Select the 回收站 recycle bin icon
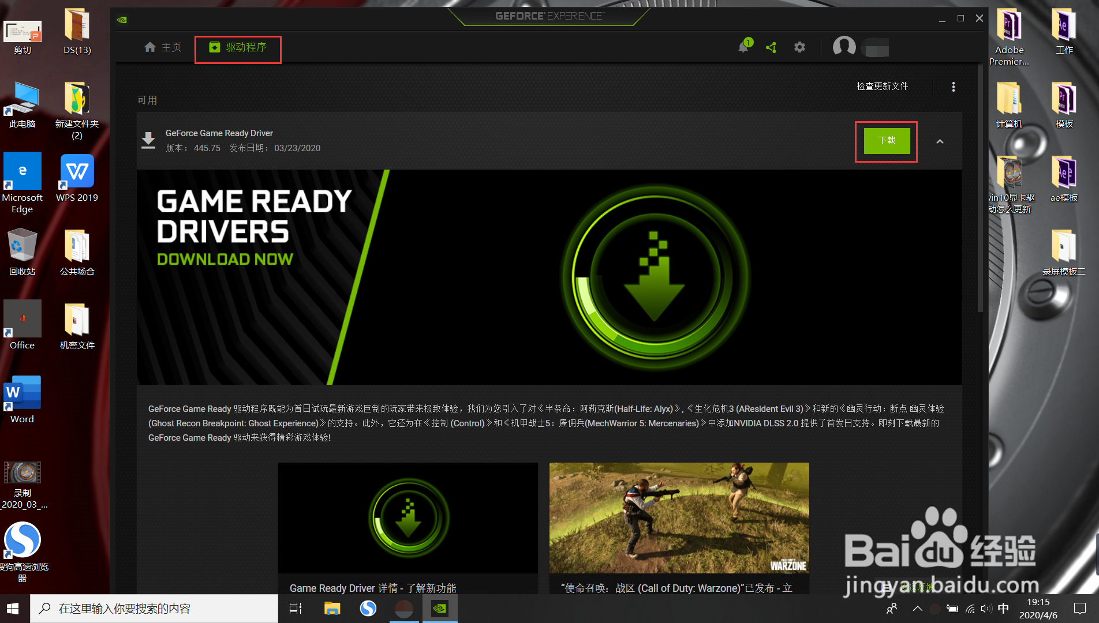 coord(23,252)
